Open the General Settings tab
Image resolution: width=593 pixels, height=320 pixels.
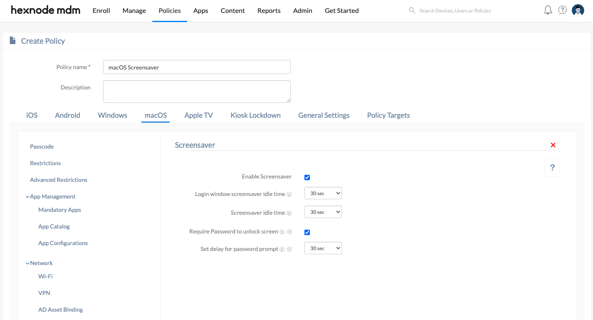point(324,115)
